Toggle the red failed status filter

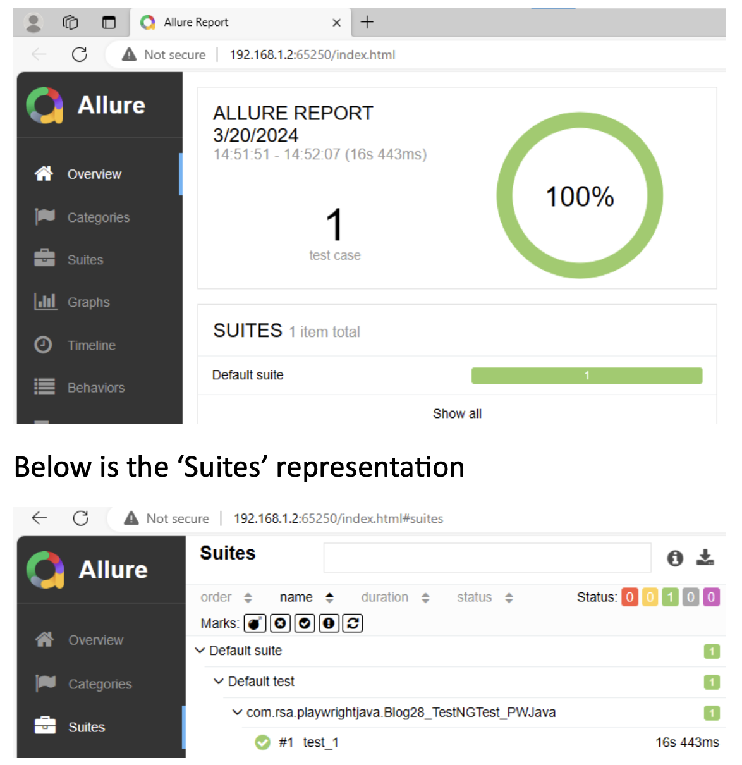click(x=629, y=597)
